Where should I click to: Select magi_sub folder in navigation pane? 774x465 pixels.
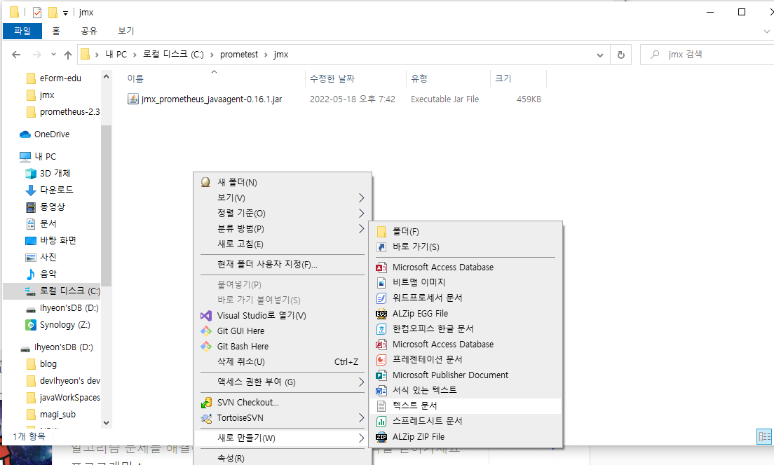tap(57, 414)
